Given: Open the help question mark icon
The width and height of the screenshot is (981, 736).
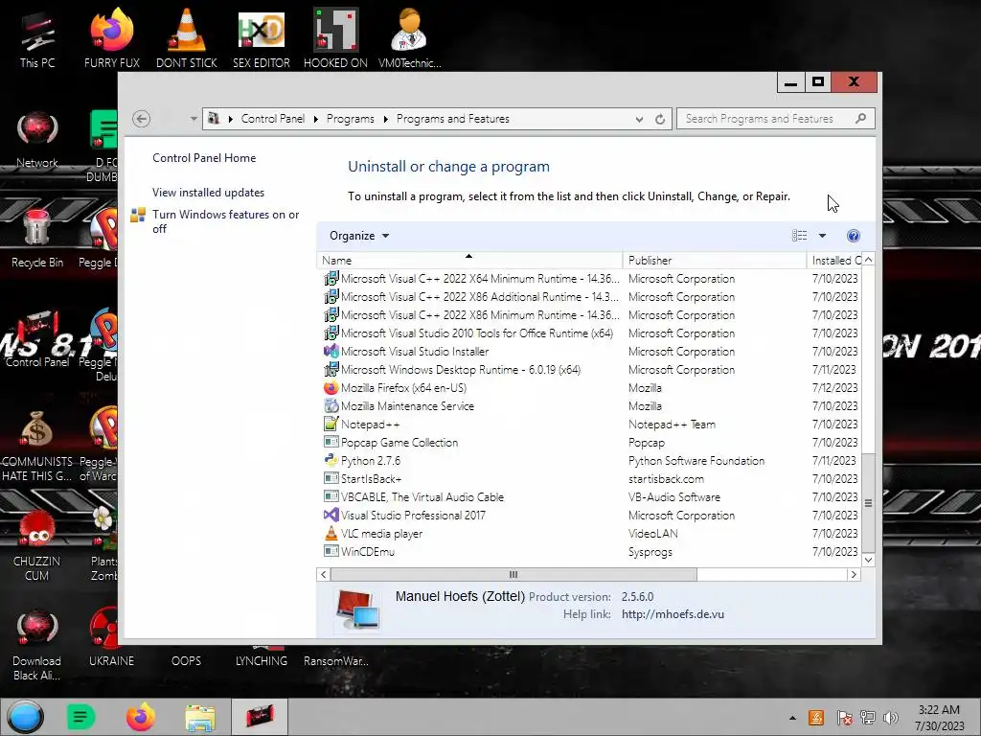Looking at the screenshot, I should [x=854, y=236].
